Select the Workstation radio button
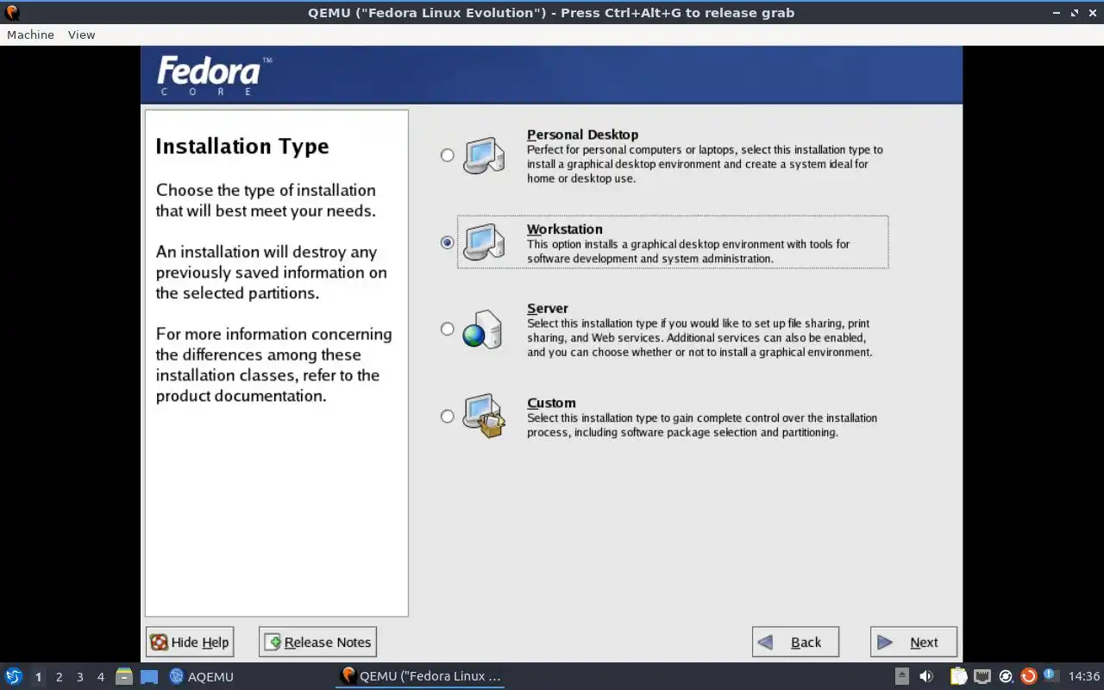This screenshot has width=1104, height=690. coord(447,242)
